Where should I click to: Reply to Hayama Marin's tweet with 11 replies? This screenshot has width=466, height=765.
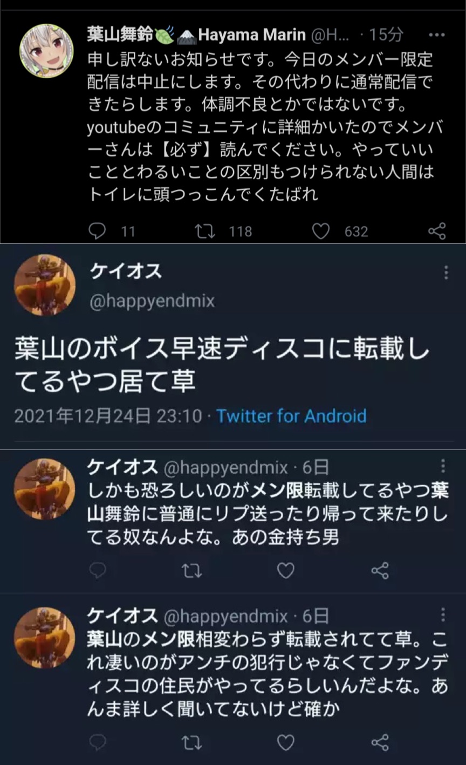(98, 231)
